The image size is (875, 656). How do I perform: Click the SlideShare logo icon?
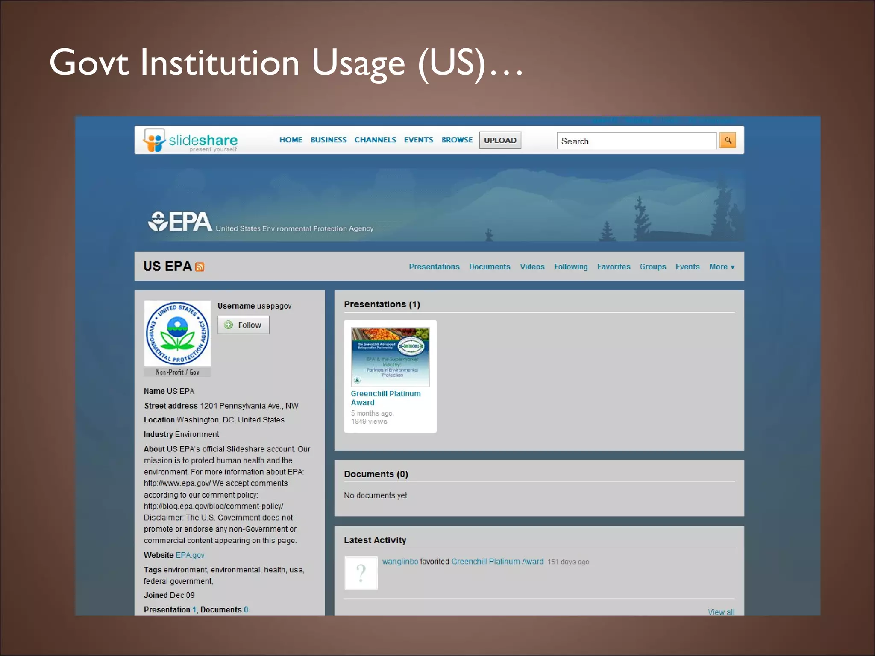pyautogui.click(x=154, y=140)
